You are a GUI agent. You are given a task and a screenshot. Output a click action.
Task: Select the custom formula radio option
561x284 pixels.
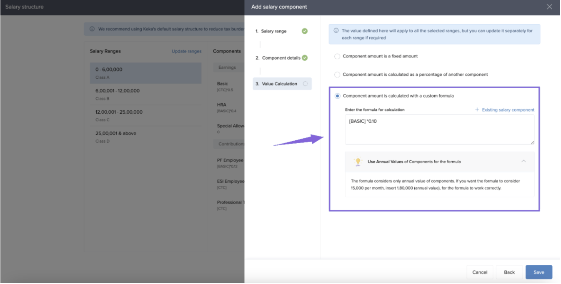tap(337, 96)
